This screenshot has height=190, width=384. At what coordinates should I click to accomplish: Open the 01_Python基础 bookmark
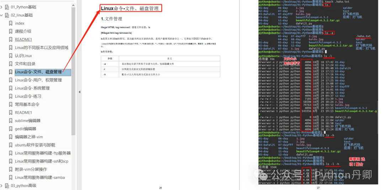(x=23, y=7)
